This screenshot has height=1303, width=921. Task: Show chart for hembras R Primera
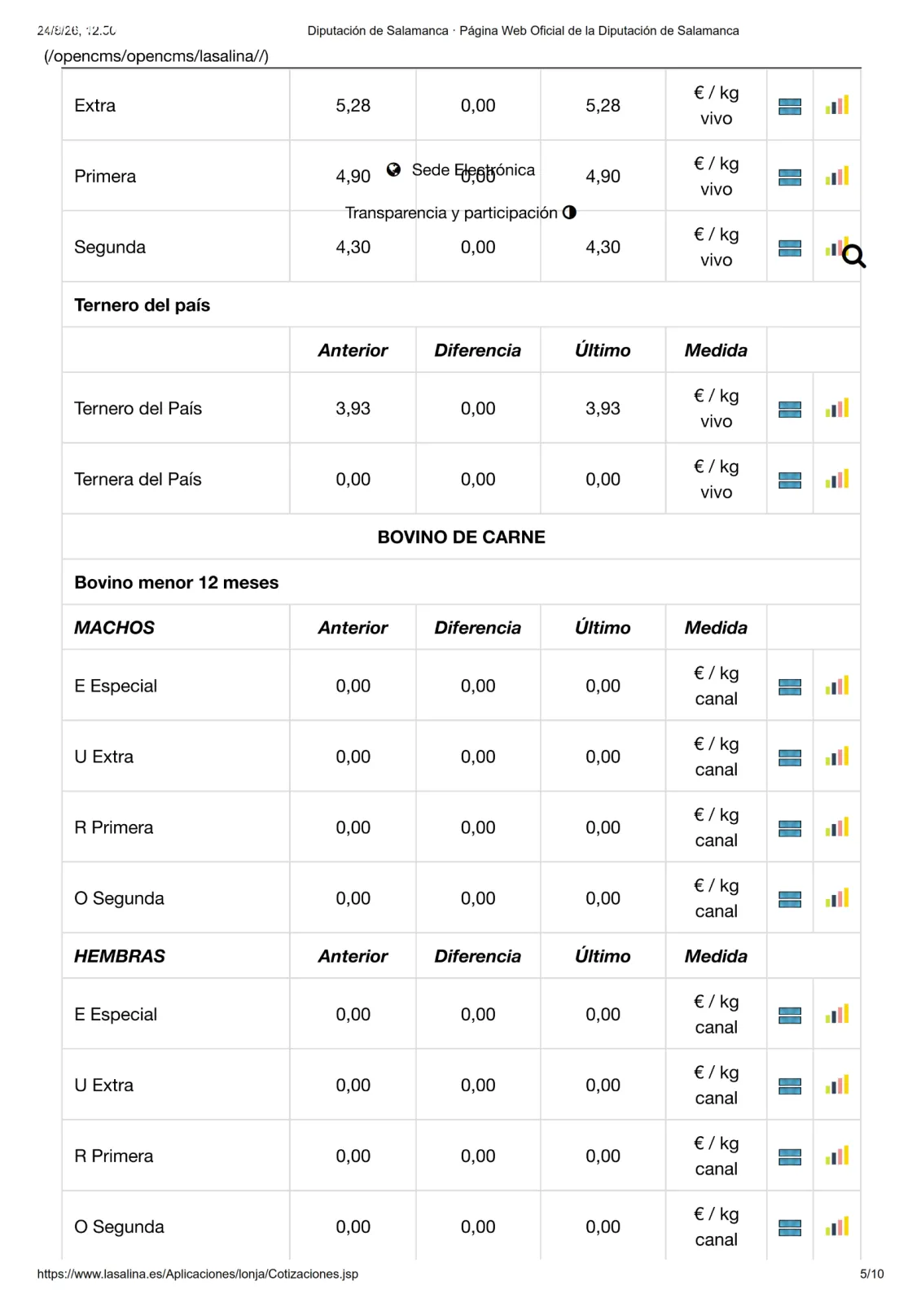836,1156
